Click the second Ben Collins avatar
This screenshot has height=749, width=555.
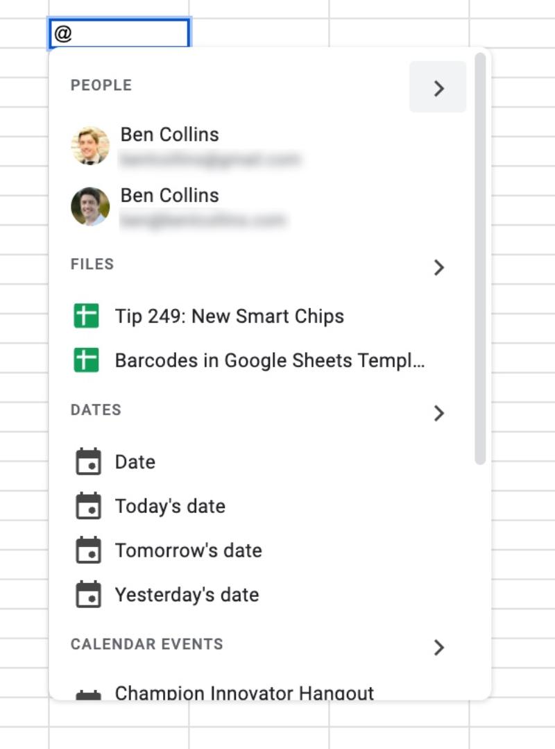click(x=91, y=206)
